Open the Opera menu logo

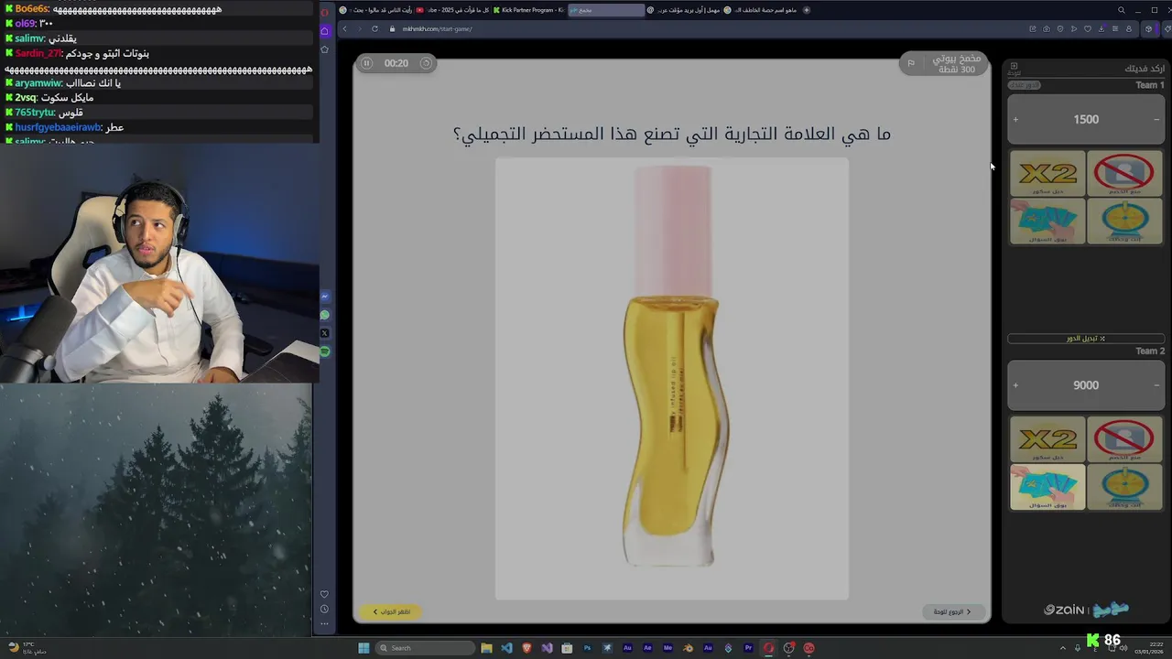324,12
